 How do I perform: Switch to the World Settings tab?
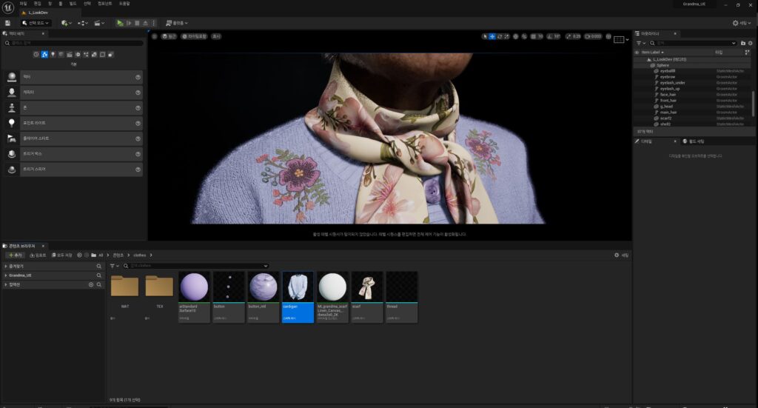point(696,141)
